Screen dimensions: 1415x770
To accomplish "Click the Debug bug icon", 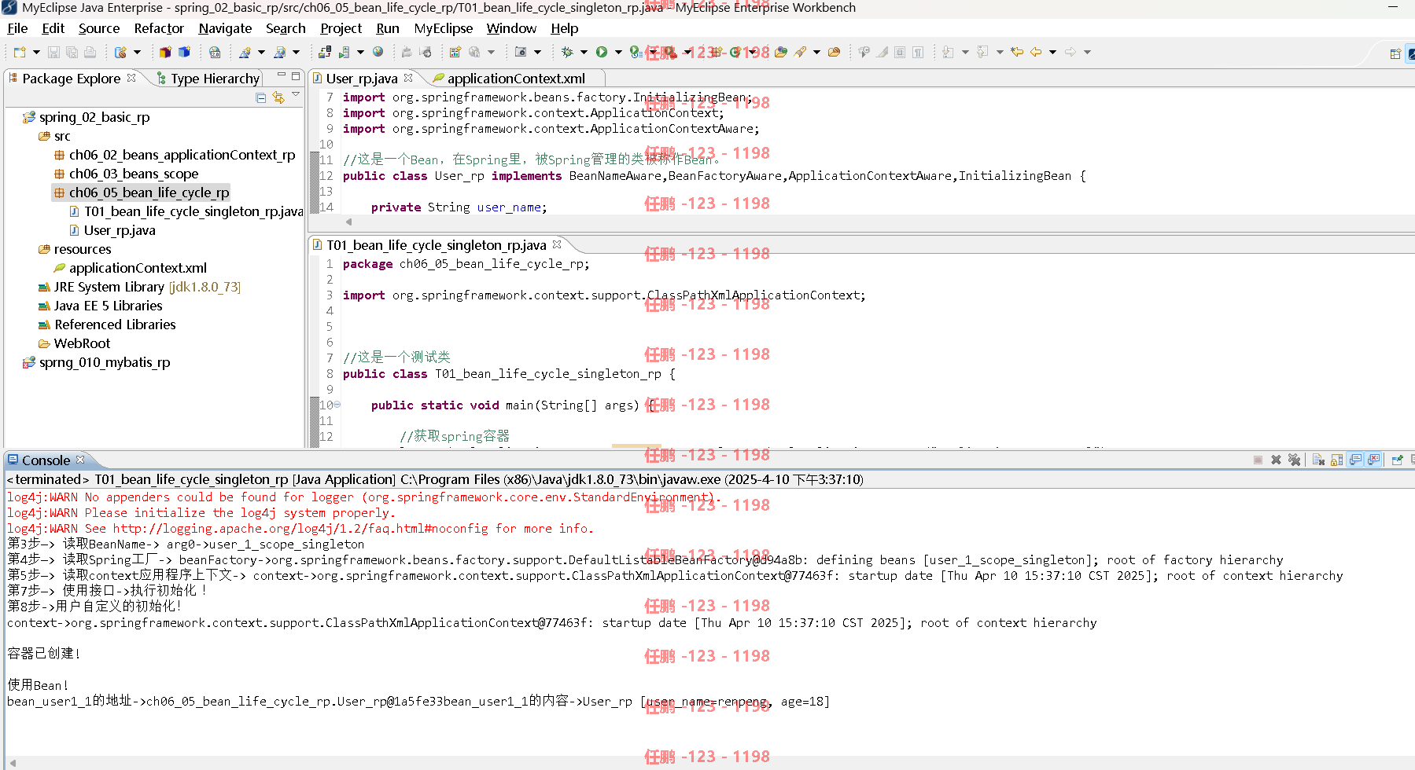I will point(567,52).
